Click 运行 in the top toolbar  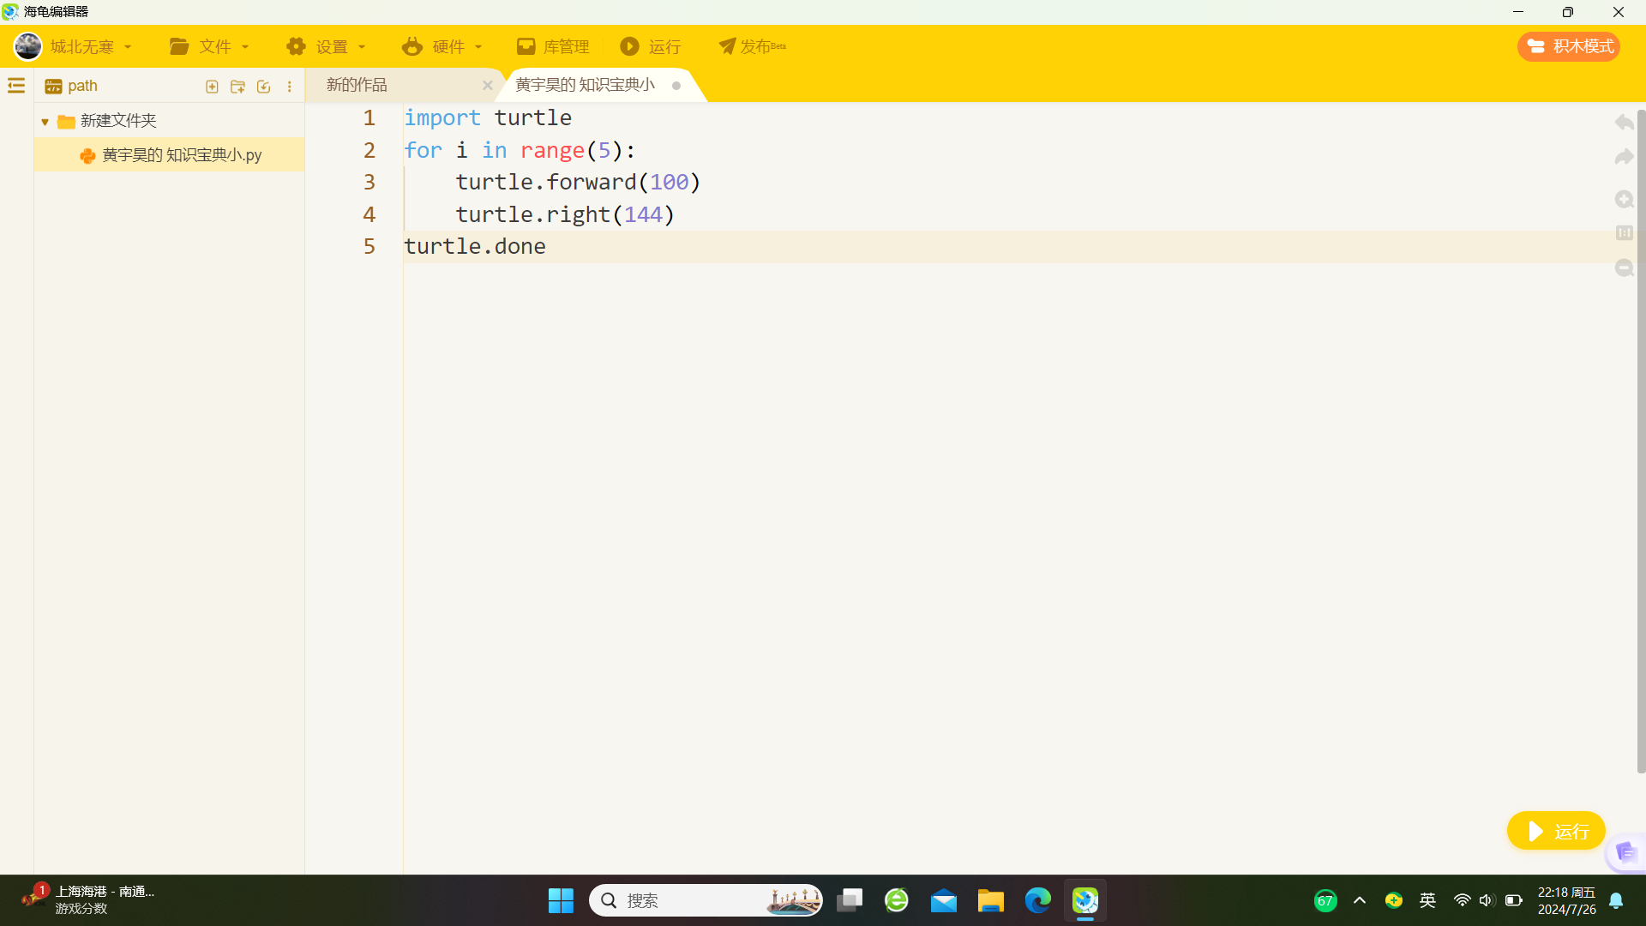click(x=650, y=46)
